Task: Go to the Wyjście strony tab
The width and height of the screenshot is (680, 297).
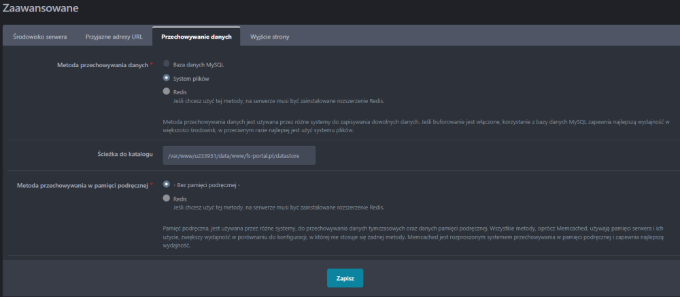Action: pos(270,37)
